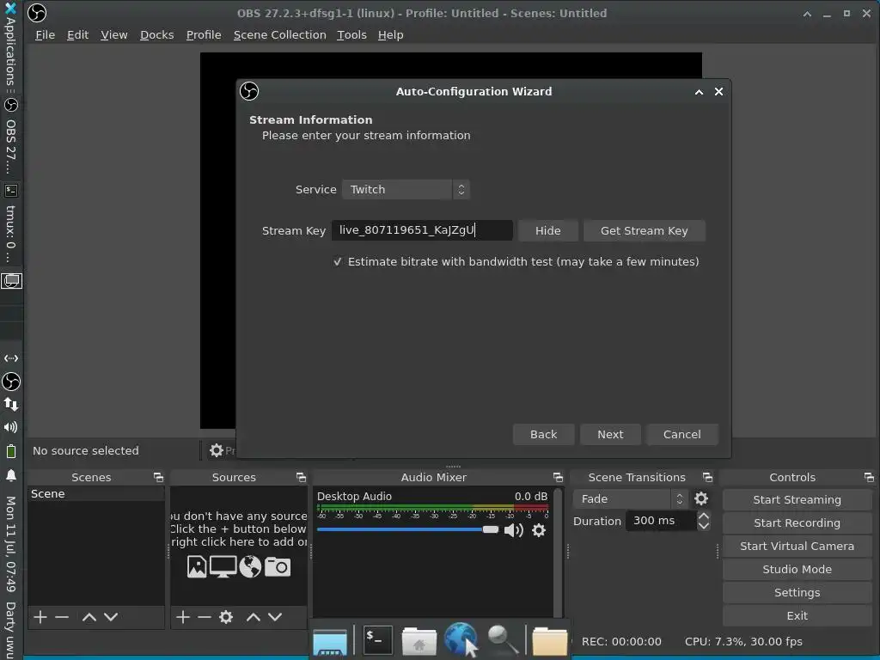880x660 pixels.
Task: Open Desktop Audio settings gear
Action: [539, 530]
